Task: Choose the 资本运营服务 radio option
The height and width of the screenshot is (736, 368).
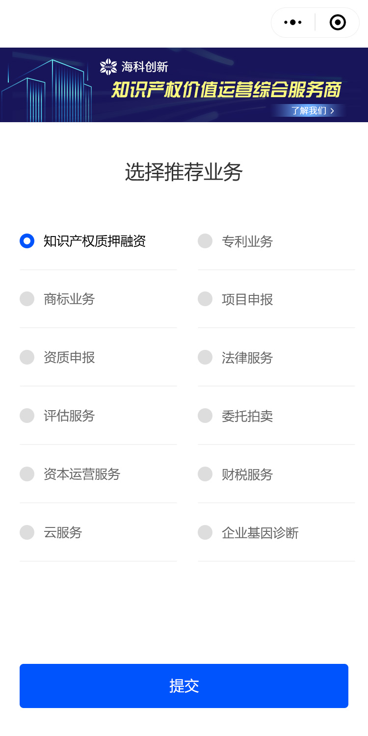Action: tap(27, 474)
